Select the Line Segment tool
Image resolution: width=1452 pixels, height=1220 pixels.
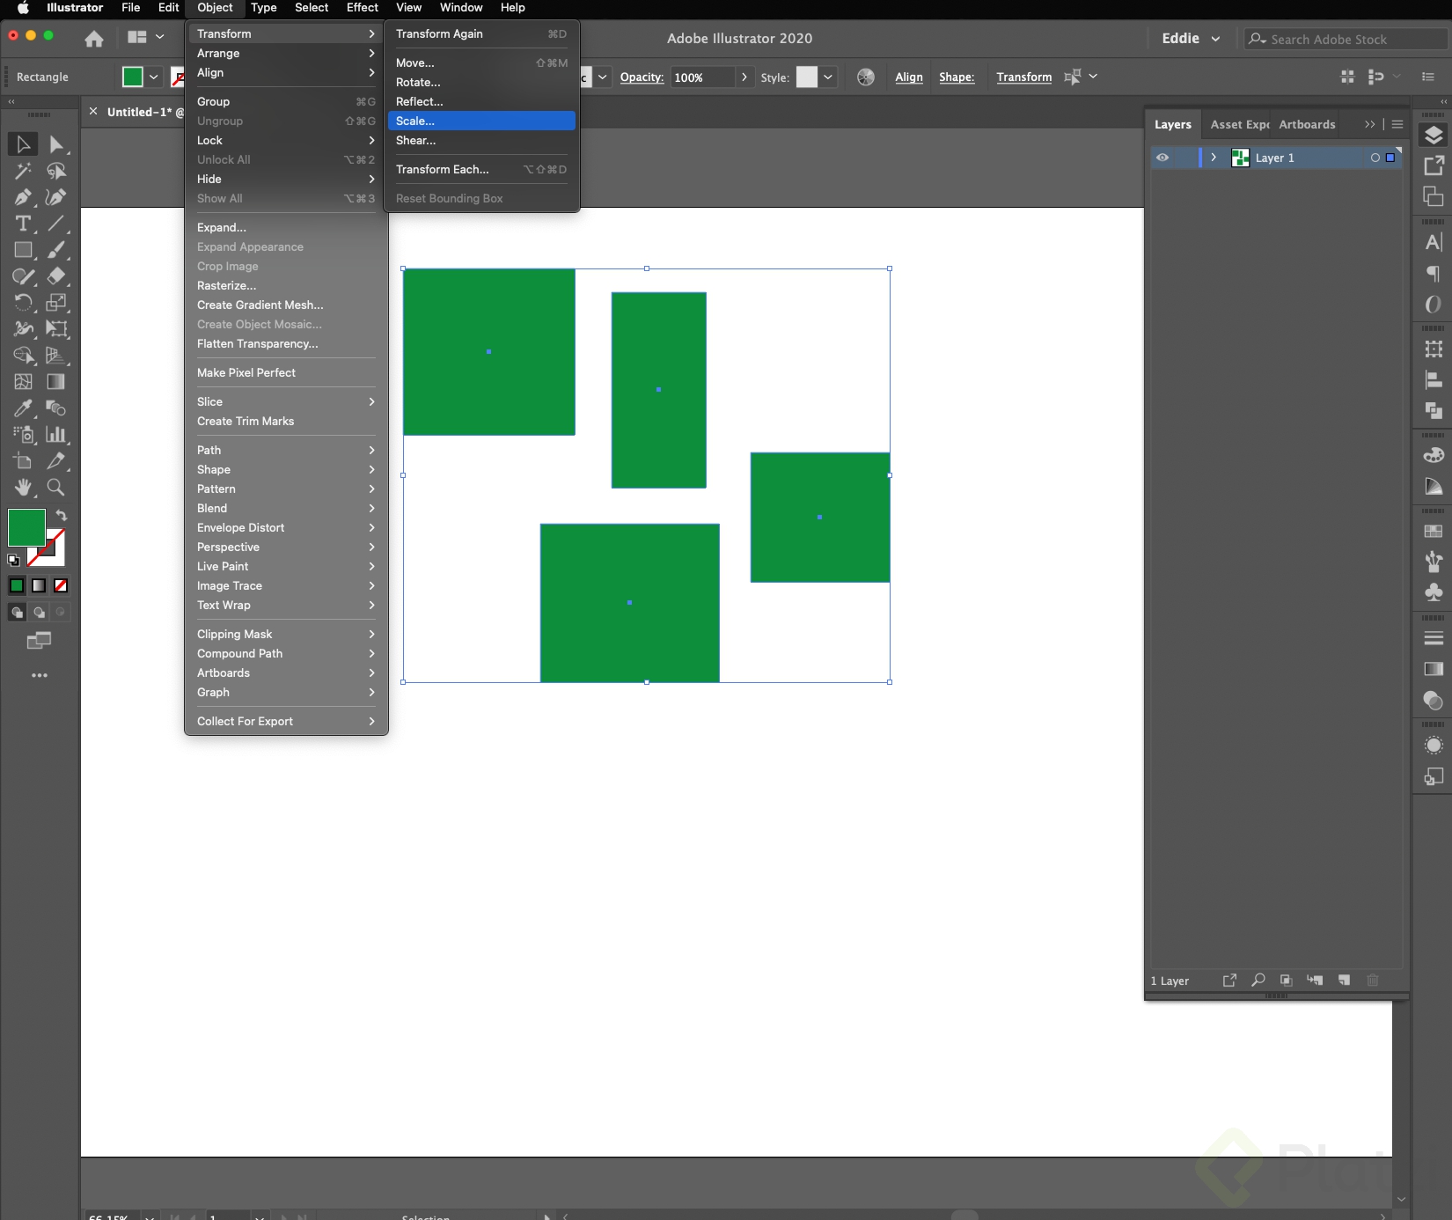56,224
